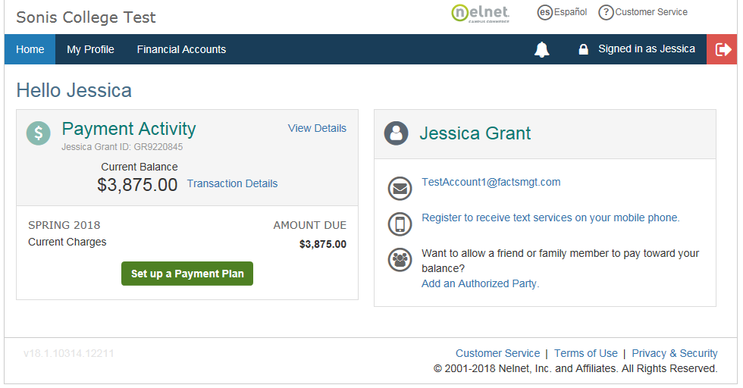Switch language to Español
The width and height of the screenshot is (743, 388).
(562, 12)
